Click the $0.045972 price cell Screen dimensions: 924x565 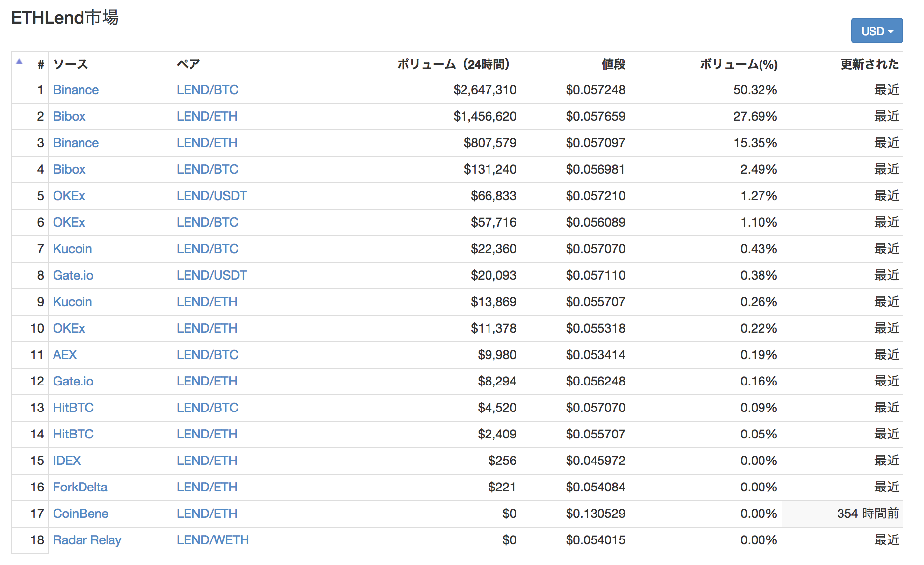[596, 461]
